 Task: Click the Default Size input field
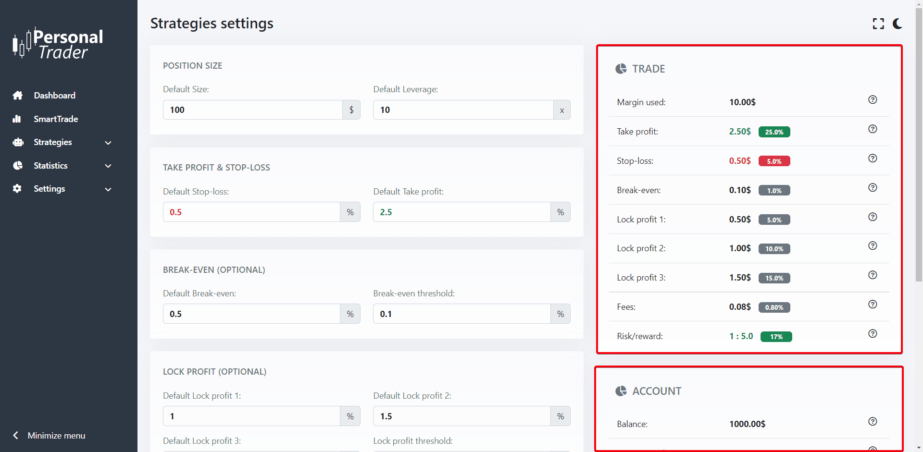point(252,110)
